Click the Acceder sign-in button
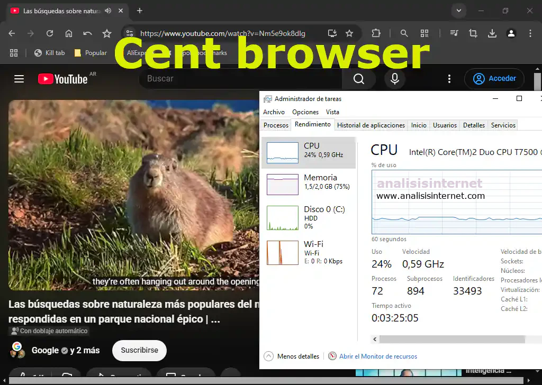Viewport: 542px width, 385px height. coord(494,79)
